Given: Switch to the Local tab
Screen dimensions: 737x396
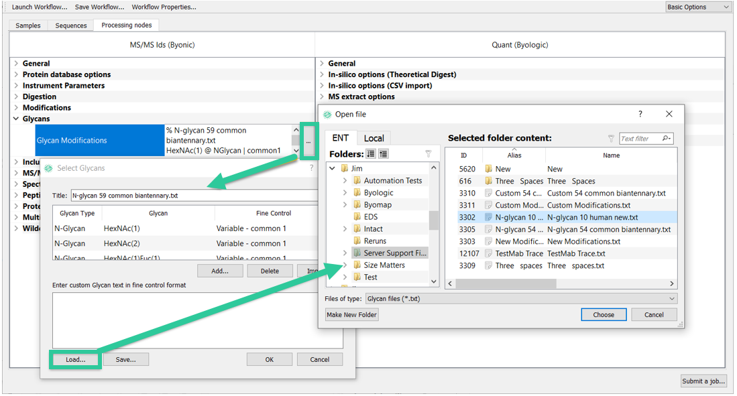Looking at the screenshot, I should click(374, 138).
